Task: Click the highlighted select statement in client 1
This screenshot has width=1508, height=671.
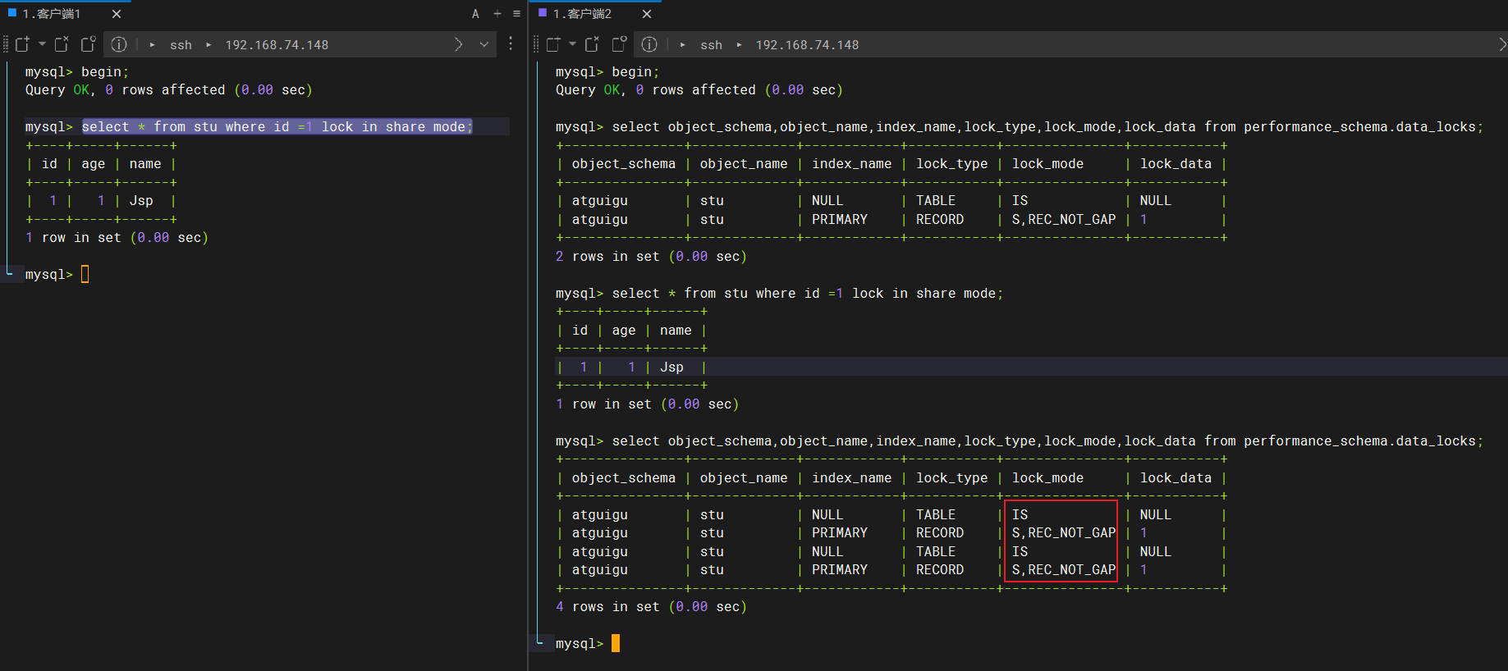Action: (x=277, y=126)
